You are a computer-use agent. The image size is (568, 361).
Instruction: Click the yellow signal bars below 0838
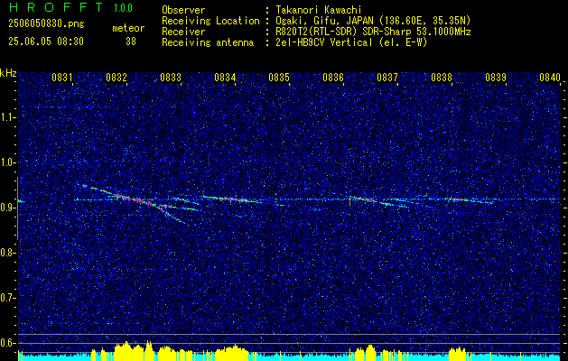click(457, 354)
